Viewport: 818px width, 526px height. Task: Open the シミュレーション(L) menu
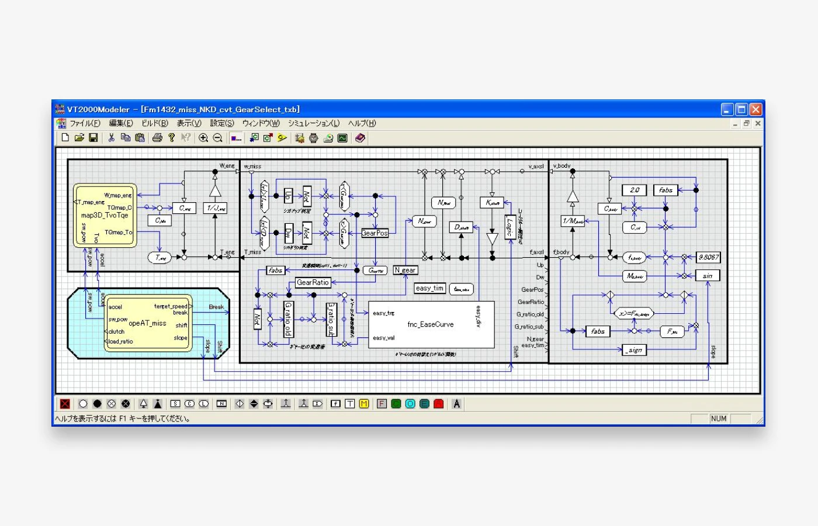(x=313, y=123)
